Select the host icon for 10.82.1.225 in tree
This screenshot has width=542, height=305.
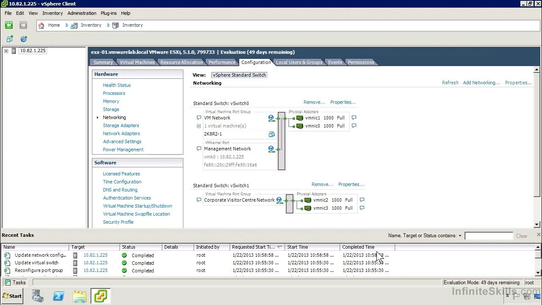14,51
